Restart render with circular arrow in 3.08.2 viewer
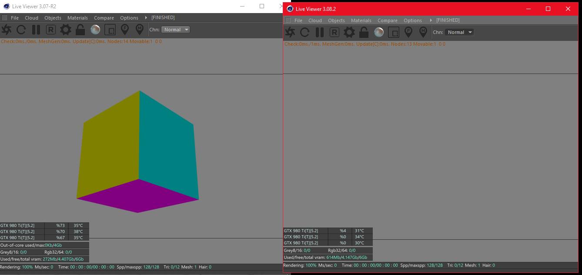This screenshot has height=275, width=582. point(305,32)
